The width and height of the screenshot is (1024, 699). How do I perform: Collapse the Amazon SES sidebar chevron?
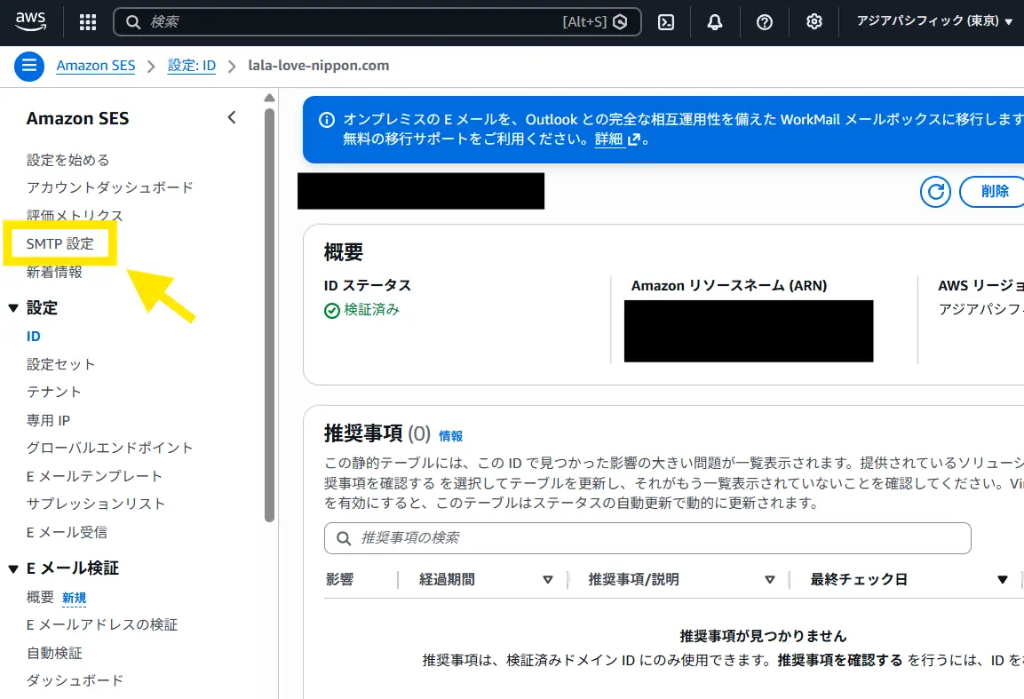tap(232, 117)
